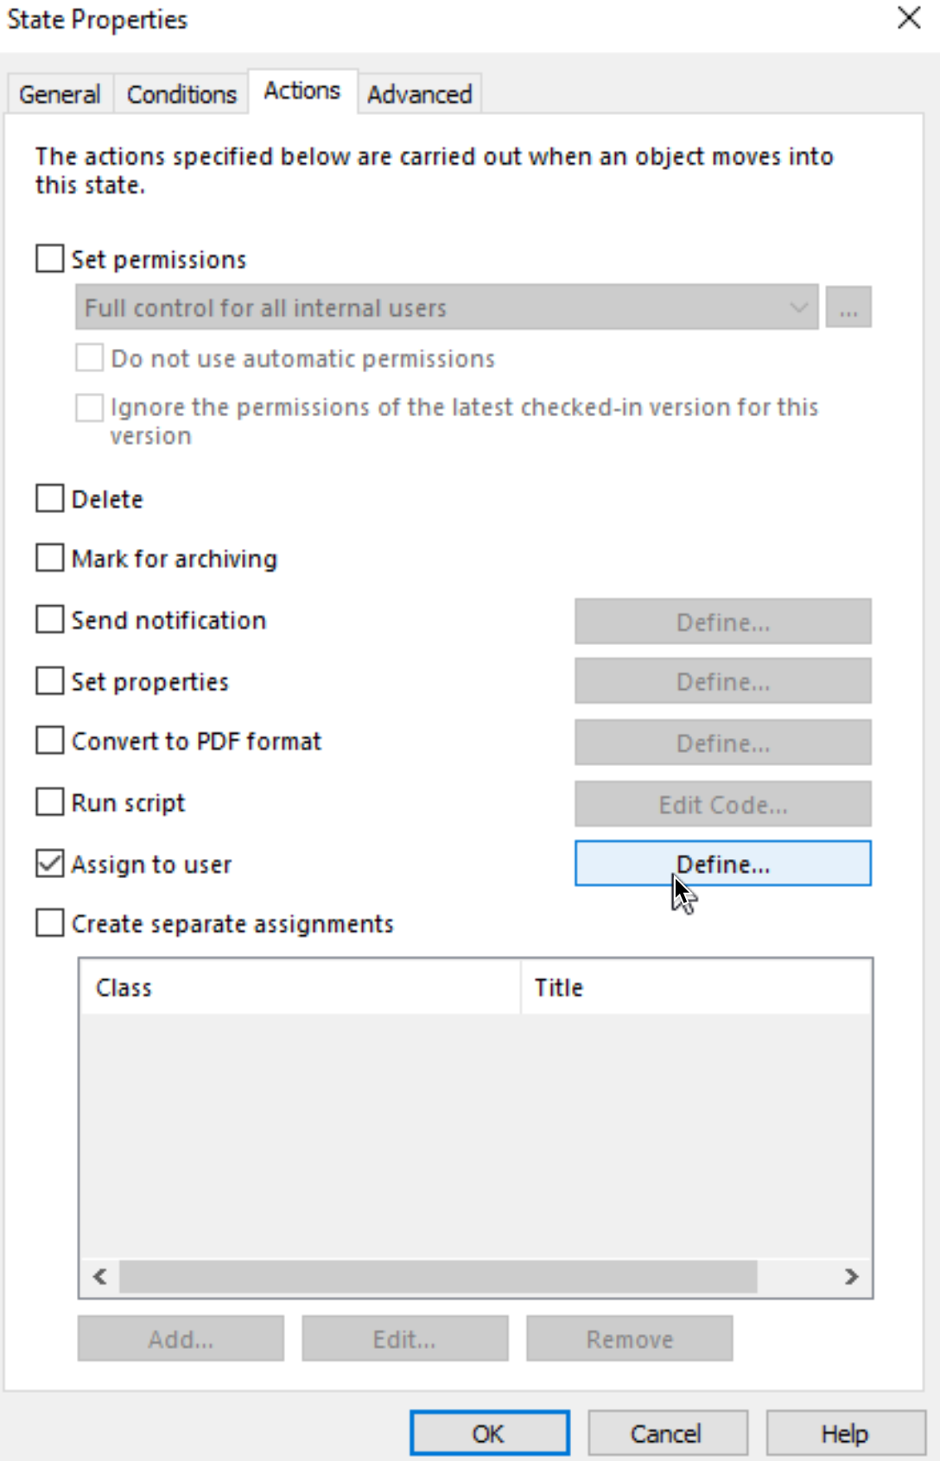
Task: Switch to the General tab
Action: (x=60, y=93)
